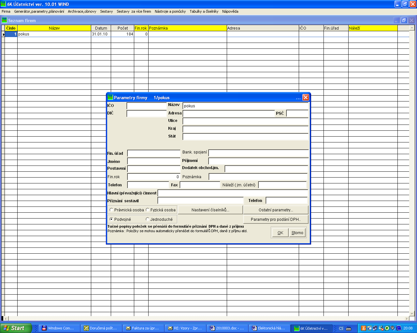Click the Poznámka field in dialog
This screenshot has height=333, width=417.
click(258, 177)
